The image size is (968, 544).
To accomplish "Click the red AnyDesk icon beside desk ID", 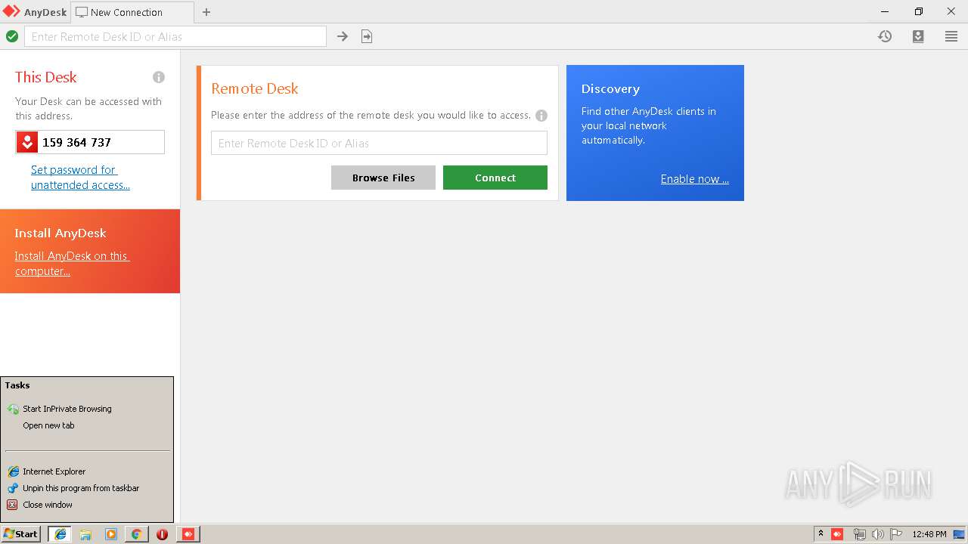I will [x=27, y=142].
